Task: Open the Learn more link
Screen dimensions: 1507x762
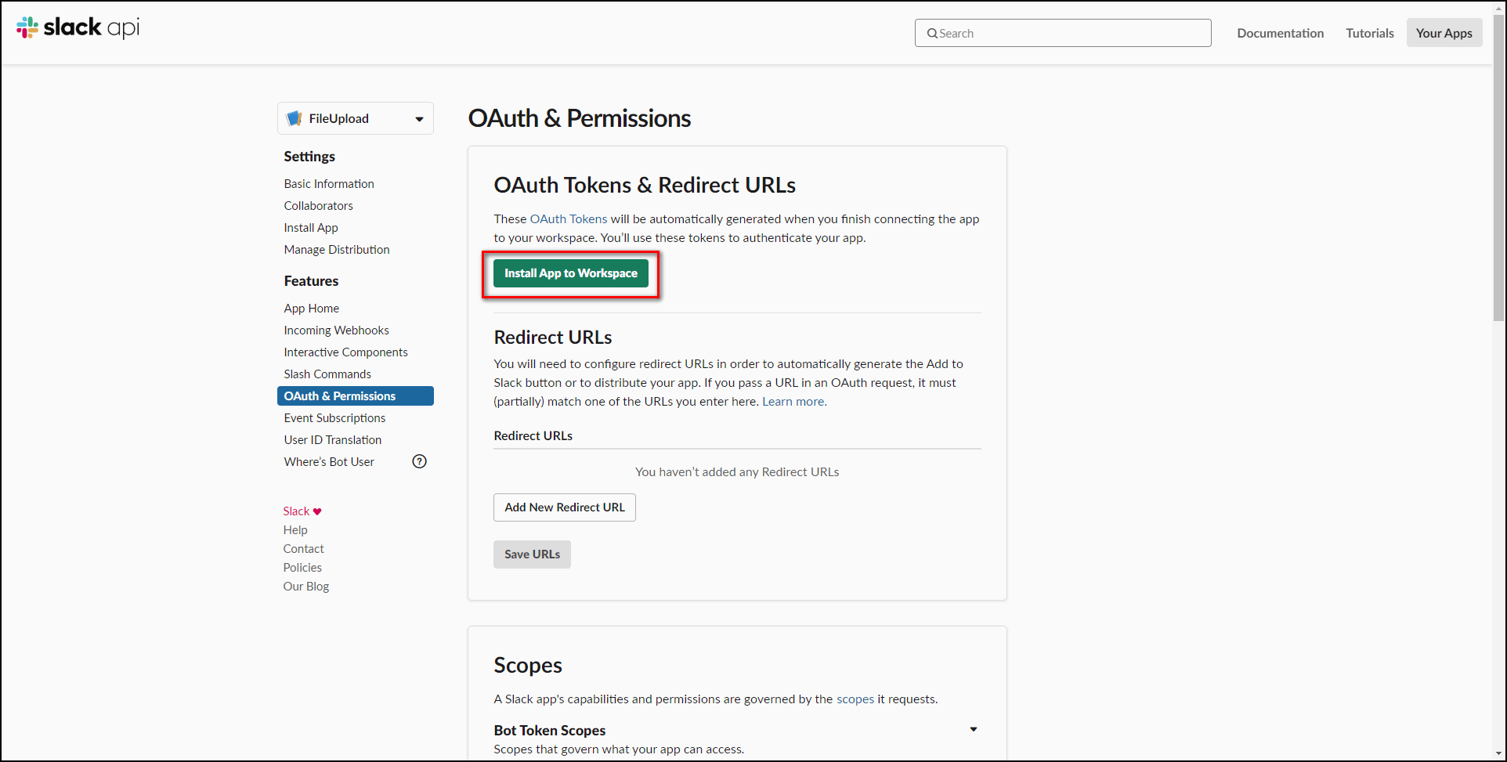Action: tap(793, 401)
